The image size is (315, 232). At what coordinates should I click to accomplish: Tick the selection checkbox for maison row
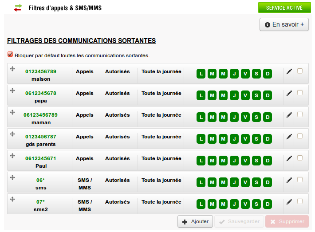(x=300, y=71)
